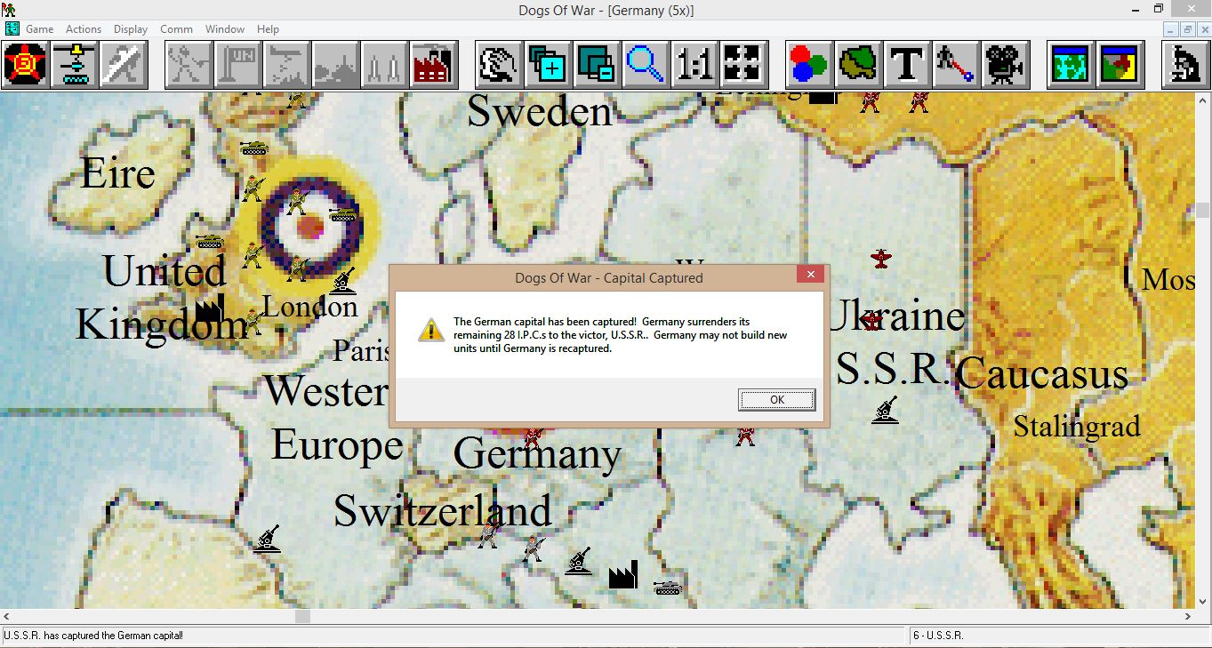This screenshot has width=1212, height=648.
Task: Select the anti-aircraft gun in Ukraine S.S.R.
Action: point(885,410)
